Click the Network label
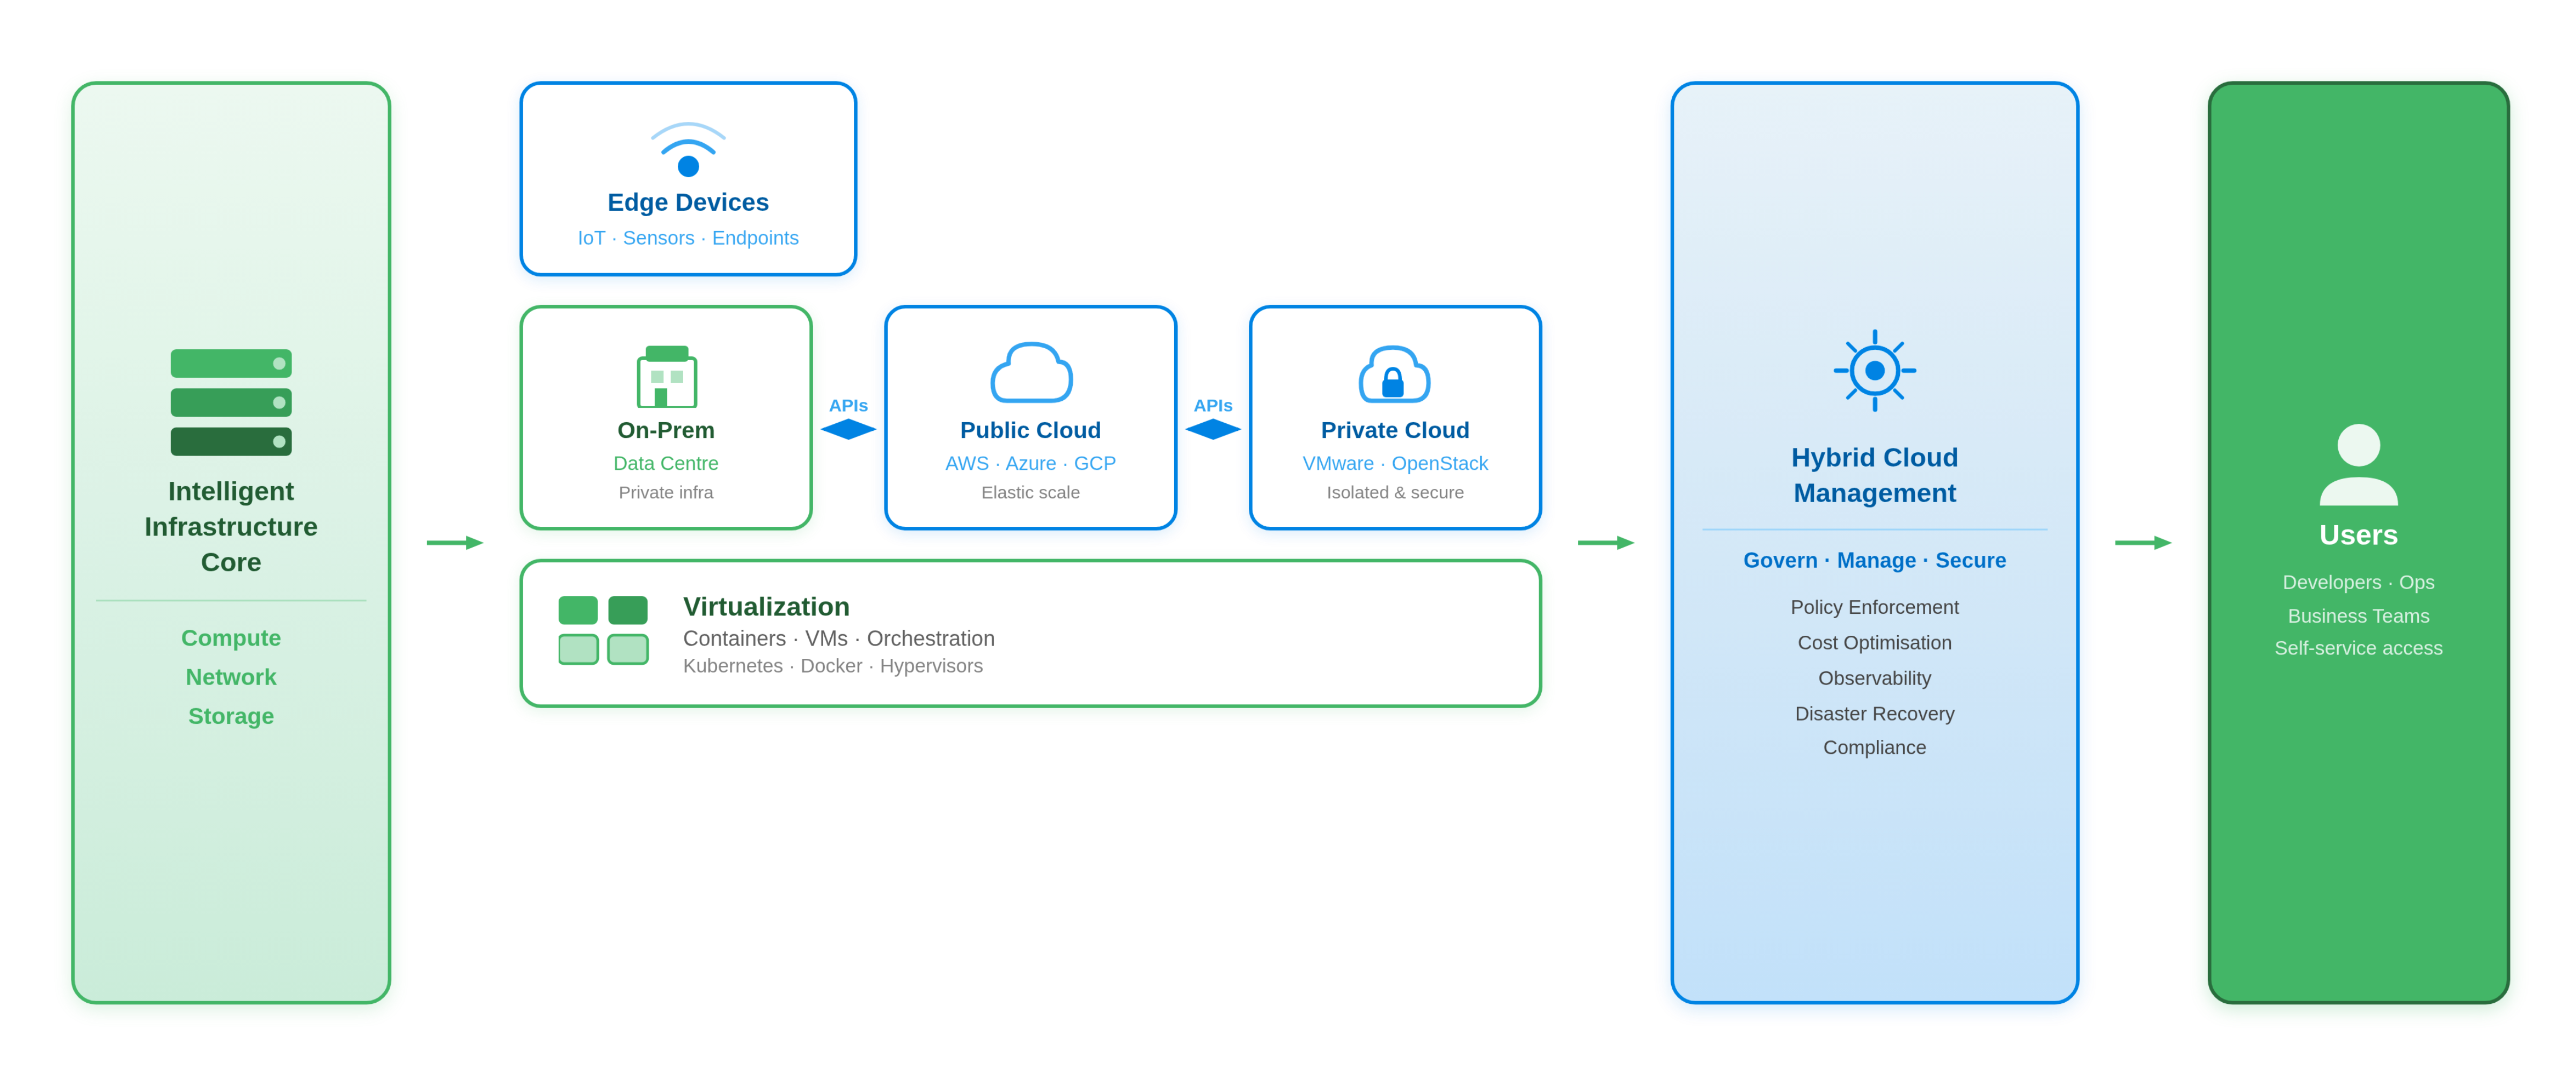 [x=231, y=677]
